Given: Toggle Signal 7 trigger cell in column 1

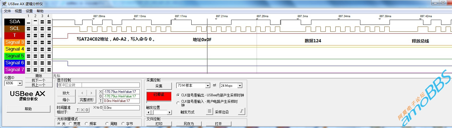Looking at the screenshot, I should (28, 70).
